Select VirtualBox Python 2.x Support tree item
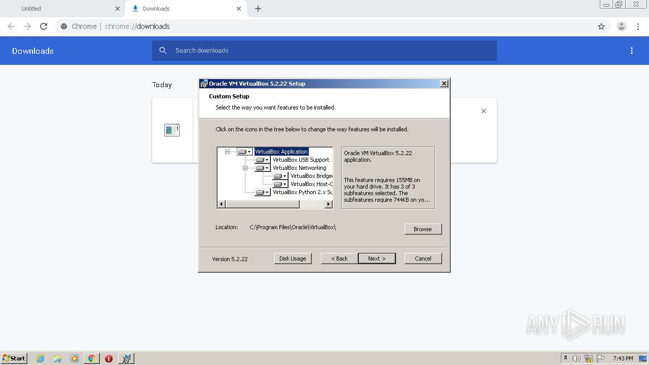 coord(302,192)
